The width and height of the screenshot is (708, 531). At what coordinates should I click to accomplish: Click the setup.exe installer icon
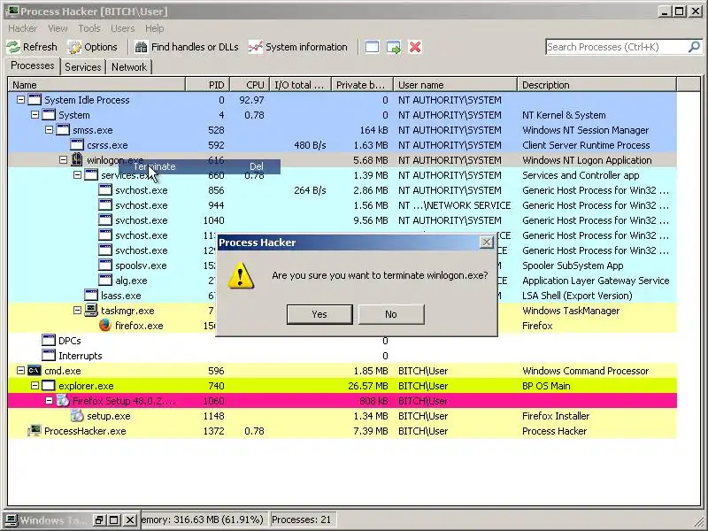(x=77, y=415)
